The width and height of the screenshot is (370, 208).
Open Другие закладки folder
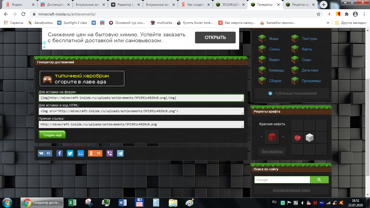pyautogui.click(x=350, y=23)
